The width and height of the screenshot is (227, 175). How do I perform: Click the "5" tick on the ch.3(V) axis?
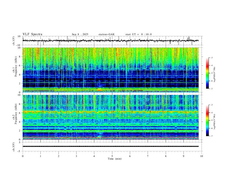pyautogui.click(x=20, y=142)
